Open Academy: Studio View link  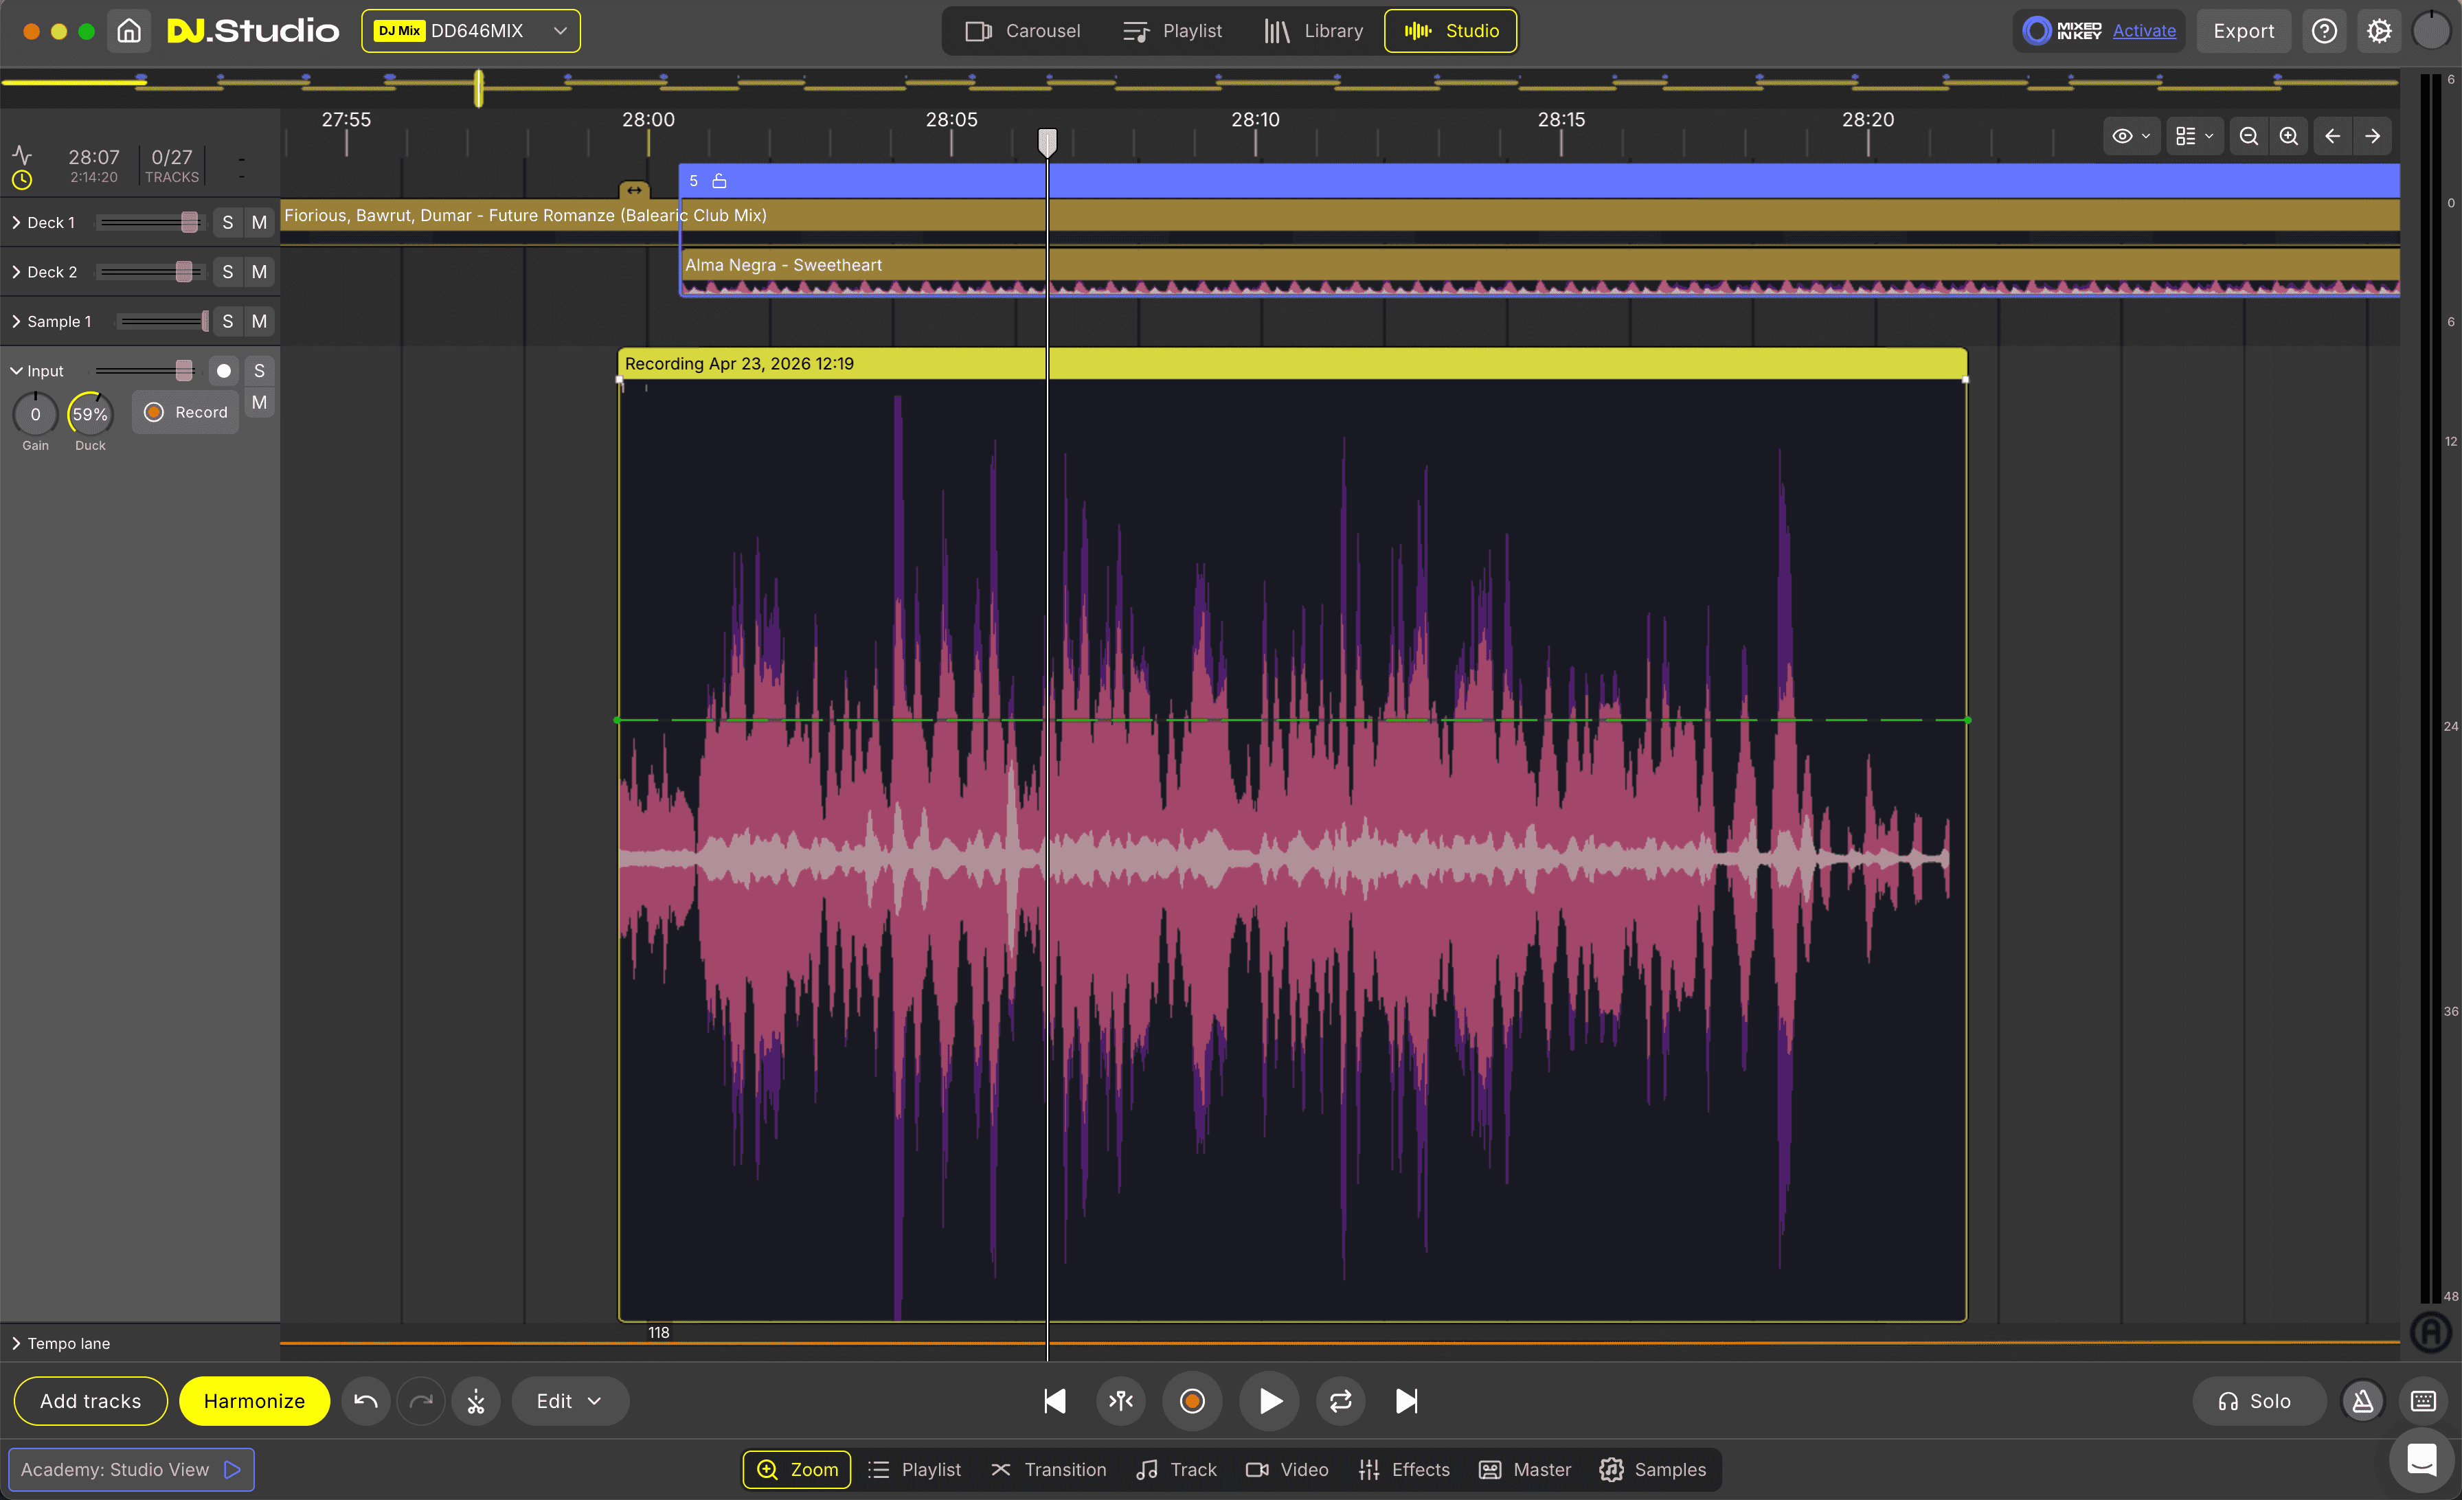131,1469
